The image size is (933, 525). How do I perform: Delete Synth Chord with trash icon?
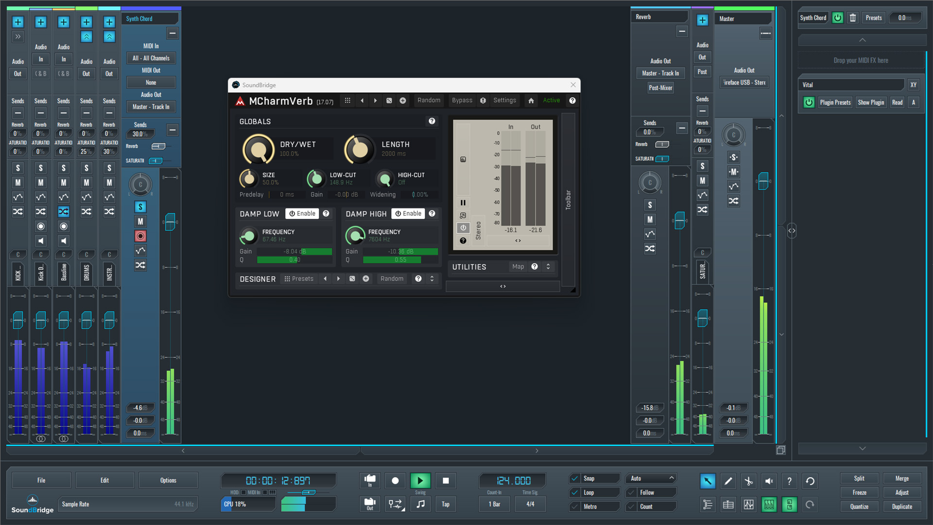click(853, 18)
